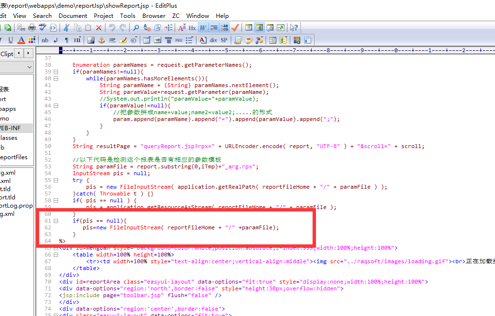This screenshot has height=316, width=495.
Task: Insert a line break tag icon
Action: (x=56, y=40)
